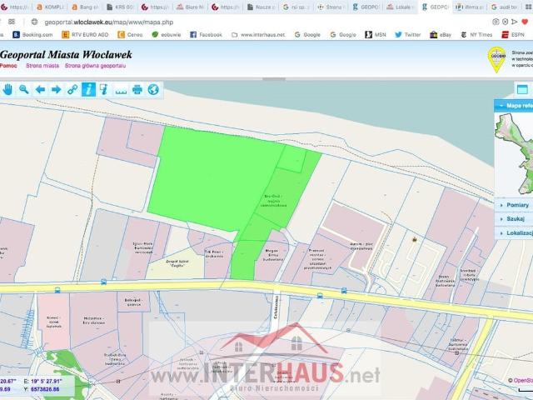
Task: Click the snapshot camera icon in address bar
Action: (496, 22)
